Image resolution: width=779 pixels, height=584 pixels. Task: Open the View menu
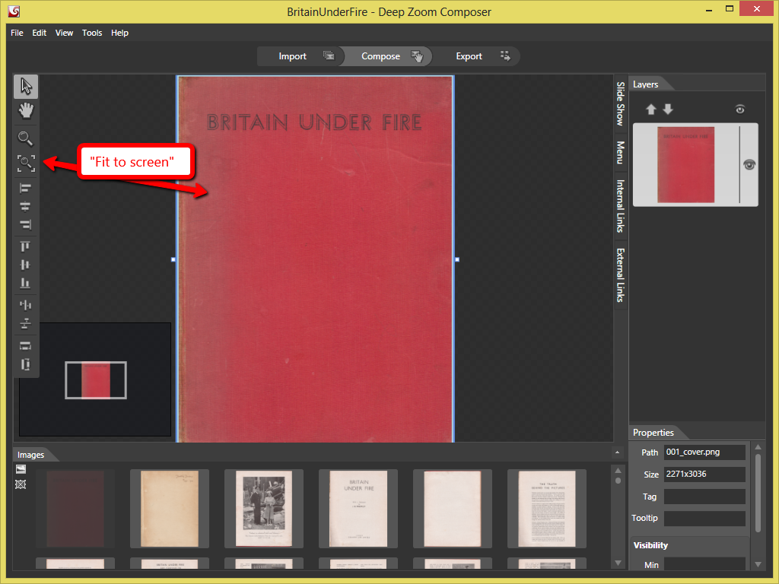click(64, 33)
